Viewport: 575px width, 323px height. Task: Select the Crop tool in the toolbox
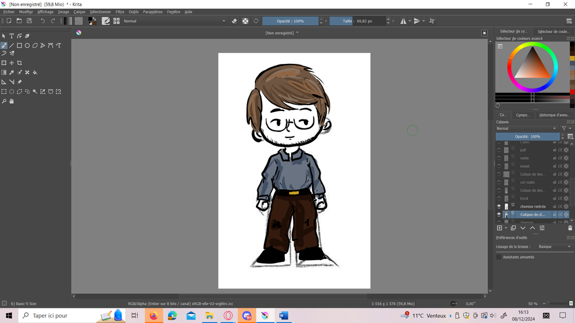click(19, 63)
